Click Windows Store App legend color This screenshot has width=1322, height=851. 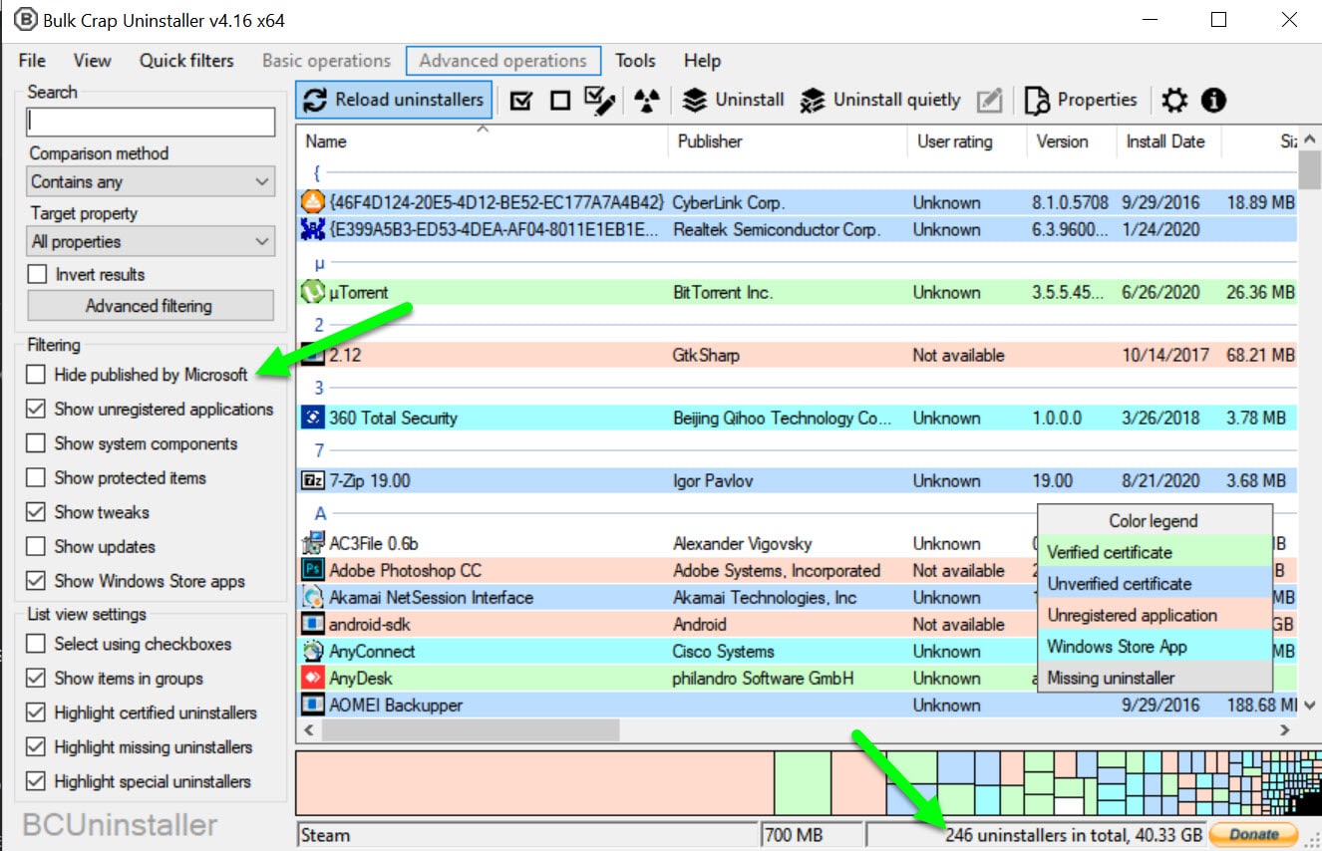pyautogui.click(x=1156, y=647)
